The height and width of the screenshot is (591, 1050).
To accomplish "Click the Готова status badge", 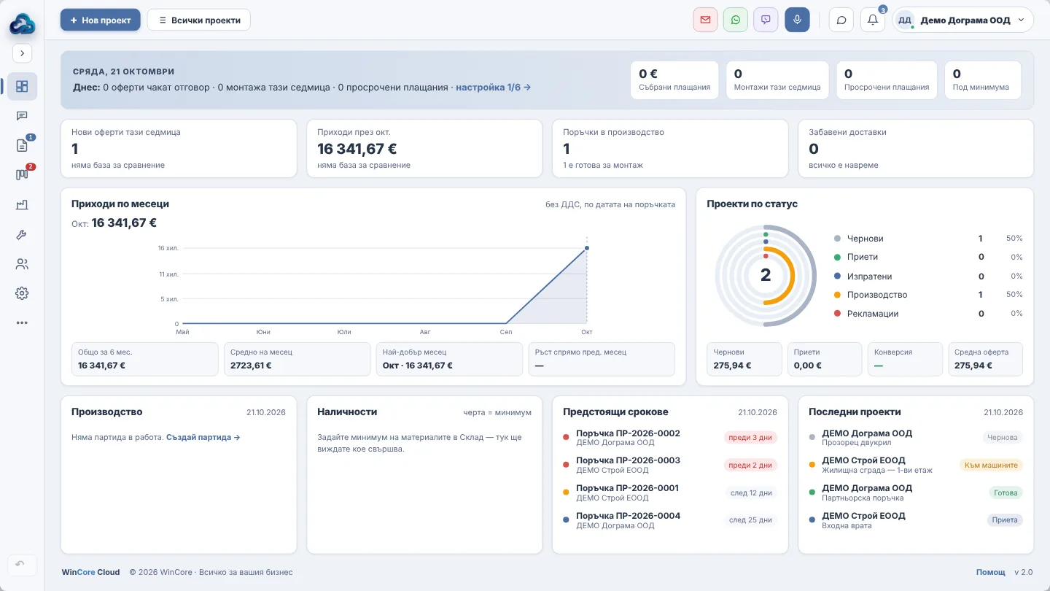I will 1006,492.
